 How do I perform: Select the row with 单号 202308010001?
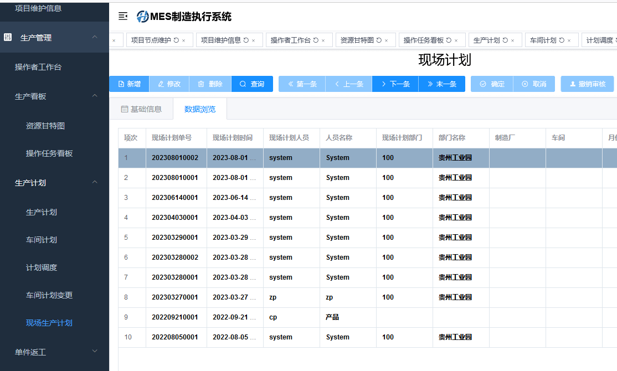pos(368,178)
